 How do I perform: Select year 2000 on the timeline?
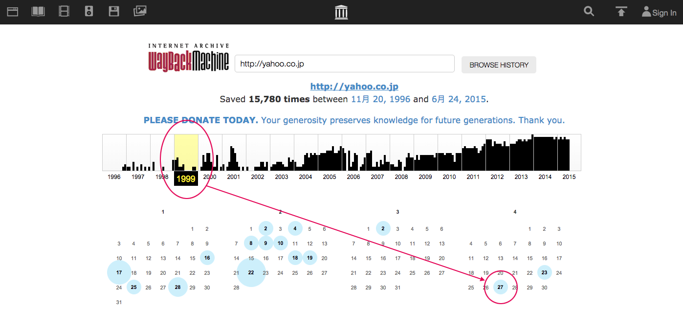[x=210, y=177]
